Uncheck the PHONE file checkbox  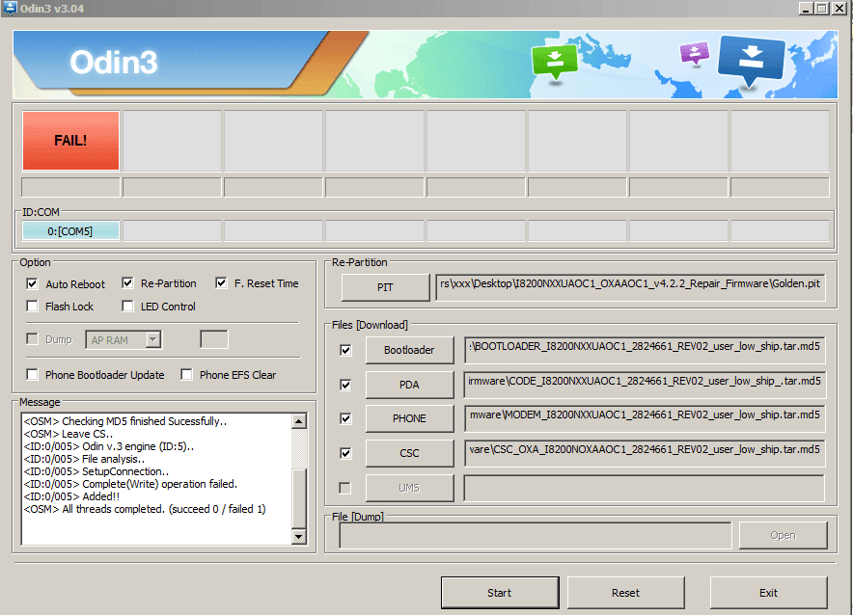(x=345, y=418)
